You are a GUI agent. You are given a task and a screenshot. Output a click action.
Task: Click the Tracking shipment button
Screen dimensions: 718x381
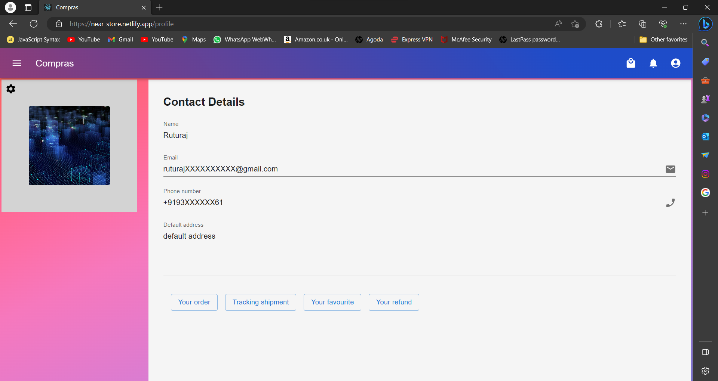[261, 302]
